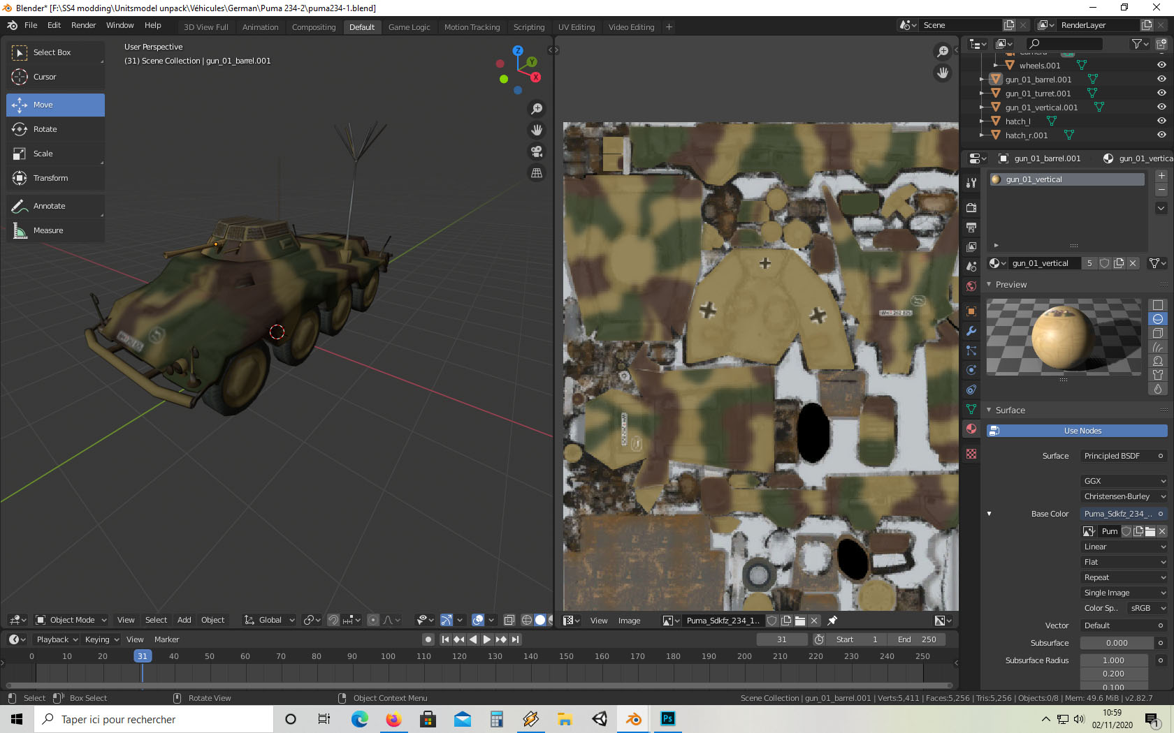Open Global transform orientation dropdown

pyautogui.click(x=269, y=620)
